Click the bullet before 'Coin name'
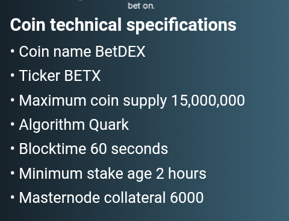Image resolution: width=289 pixels, height=221 pixels. 13,51
